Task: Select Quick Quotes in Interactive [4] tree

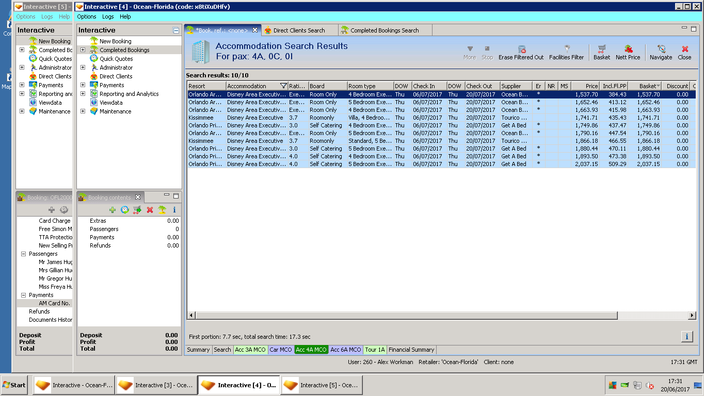Action: (x=116, y=59)
